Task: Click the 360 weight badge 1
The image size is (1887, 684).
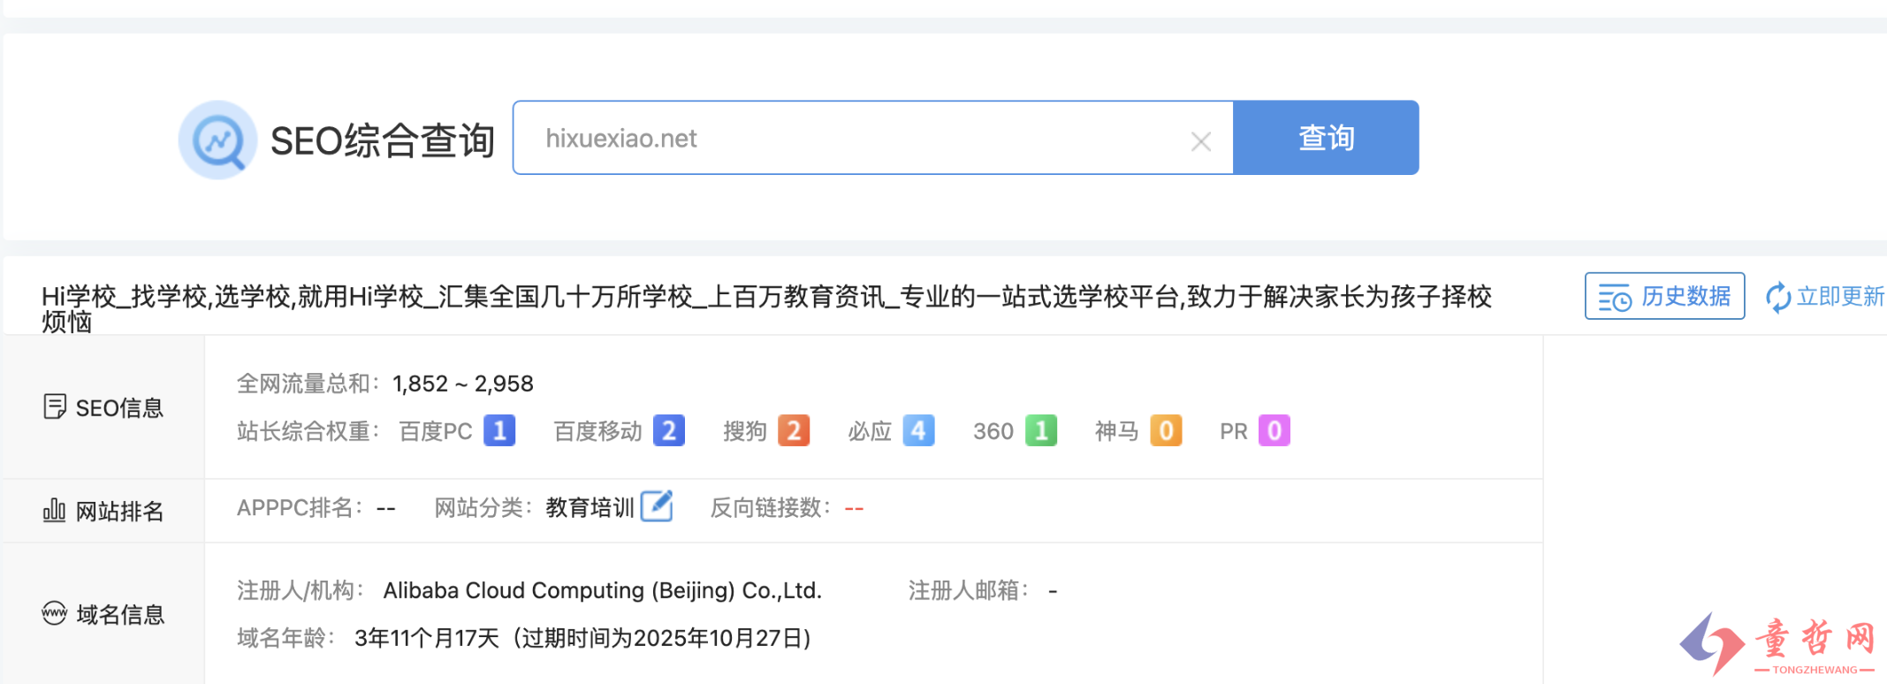Action: click(x=1041, y=431)
